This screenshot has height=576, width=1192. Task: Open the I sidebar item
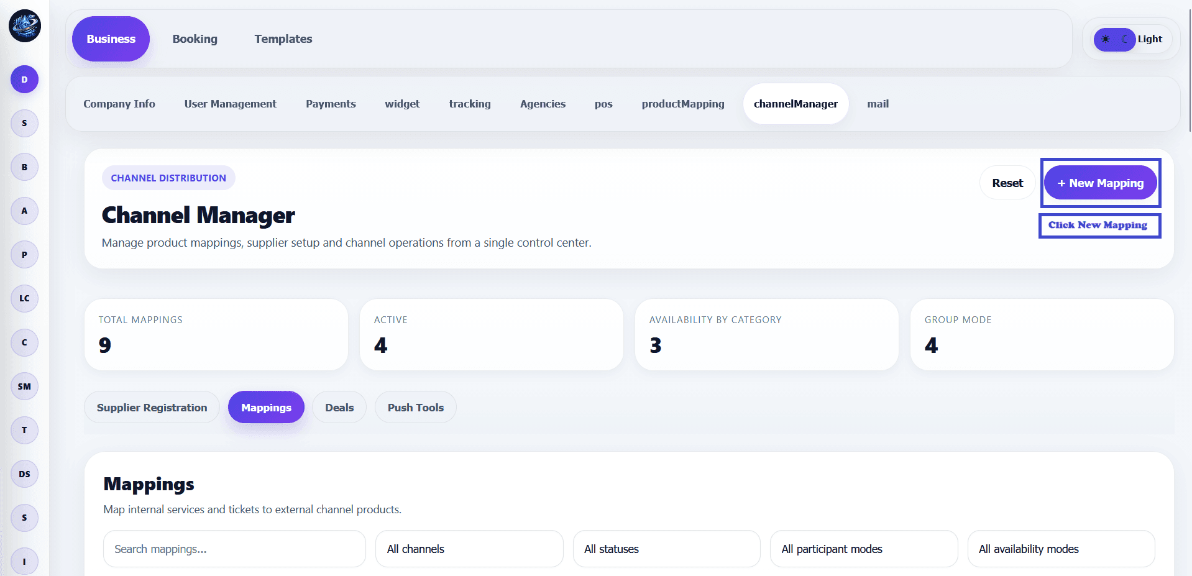24,562
